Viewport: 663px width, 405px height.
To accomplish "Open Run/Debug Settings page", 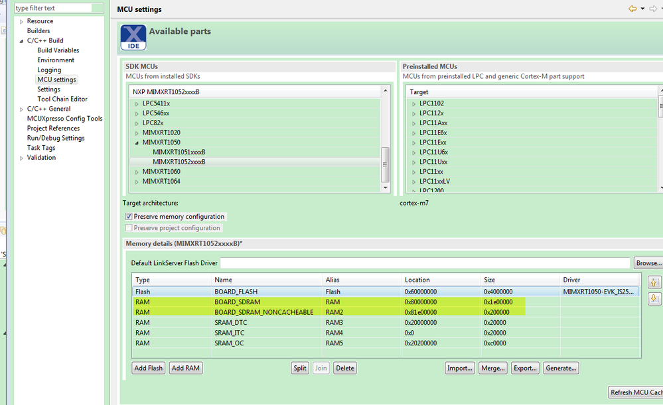I will pos(56,138).
